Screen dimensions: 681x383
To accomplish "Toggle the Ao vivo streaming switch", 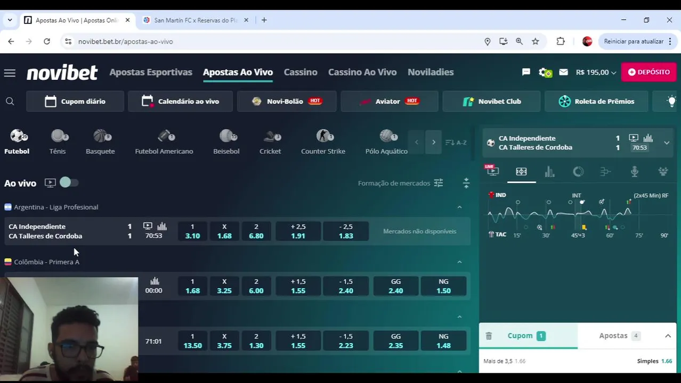I will (69, 182).
